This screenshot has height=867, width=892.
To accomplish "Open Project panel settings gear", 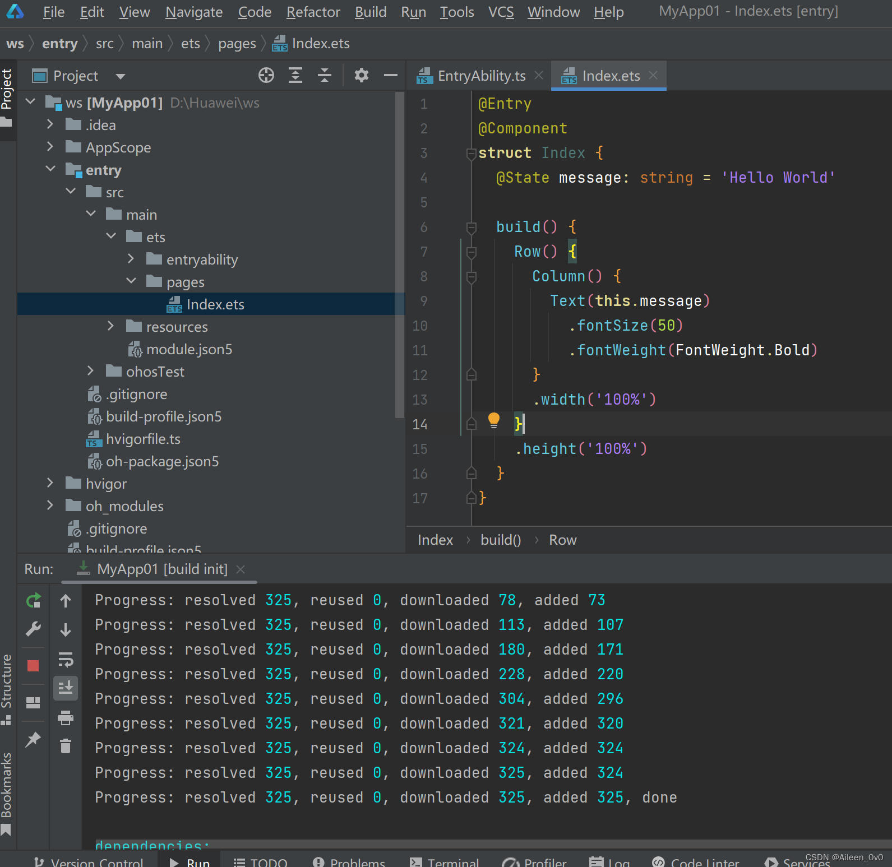I will [x=362, y=75].
